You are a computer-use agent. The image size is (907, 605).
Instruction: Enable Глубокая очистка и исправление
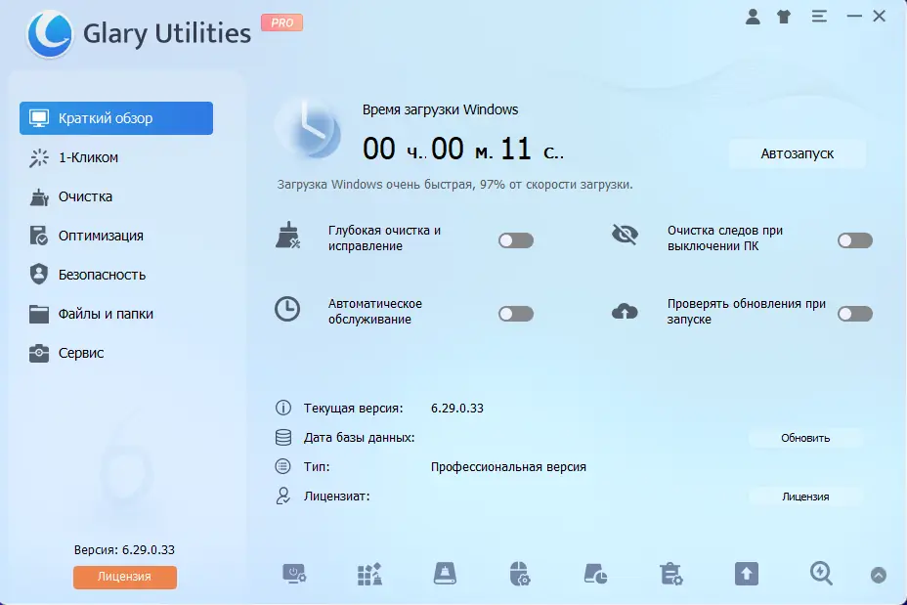(x=515, y=240)
